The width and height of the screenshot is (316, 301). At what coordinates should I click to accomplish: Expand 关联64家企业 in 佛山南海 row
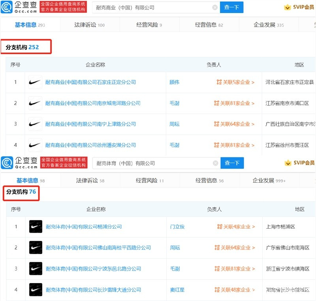point(235,248)
